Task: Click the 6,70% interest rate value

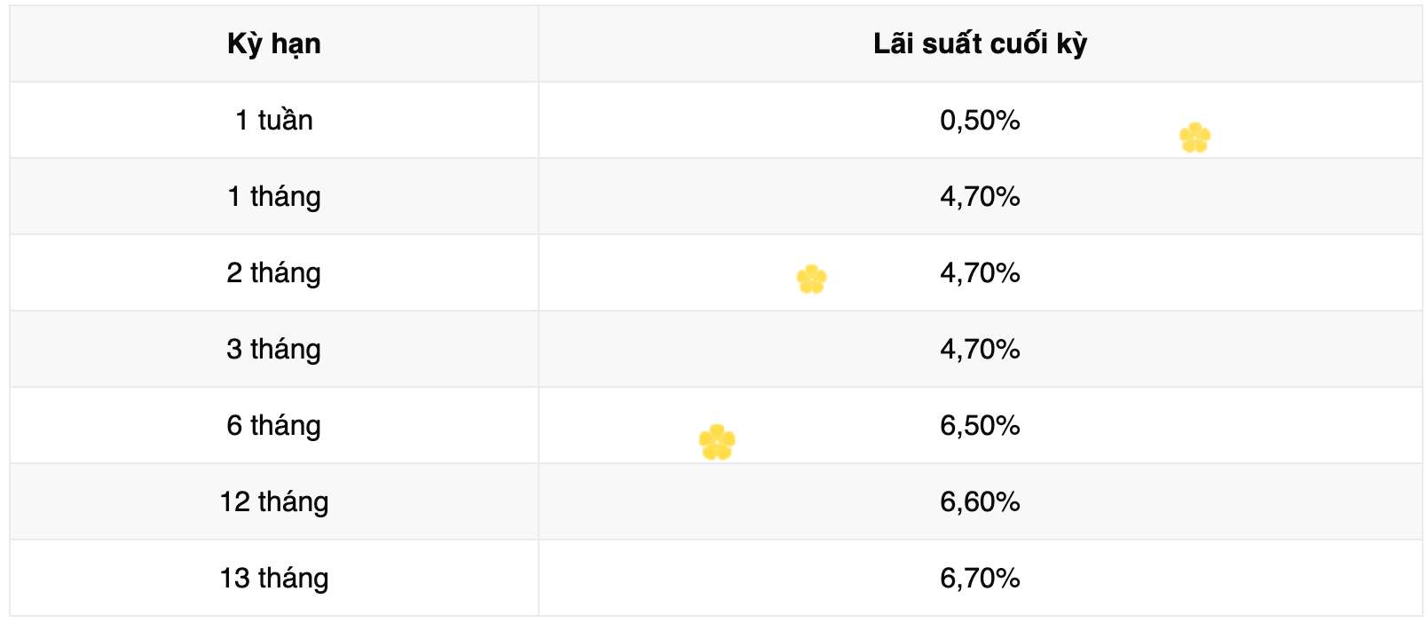Action: tap(980, 578)
